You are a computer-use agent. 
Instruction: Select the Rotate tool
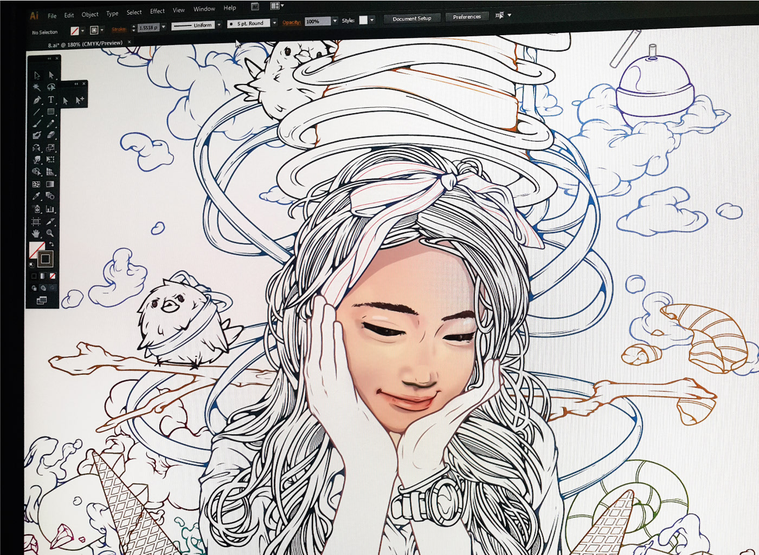tap(37, 148)
